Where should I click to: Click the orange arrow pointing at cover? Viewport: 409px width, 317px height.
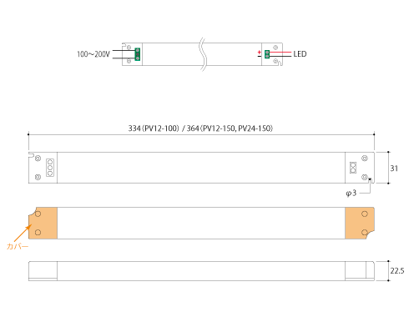[x=23, y=233]
